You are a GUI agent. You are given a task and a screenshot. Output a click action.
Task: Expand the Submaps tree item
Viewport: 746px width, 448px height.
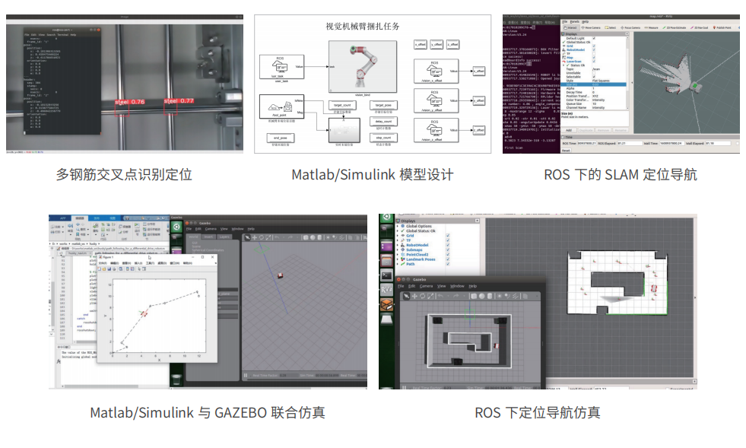tap(398, 250)
